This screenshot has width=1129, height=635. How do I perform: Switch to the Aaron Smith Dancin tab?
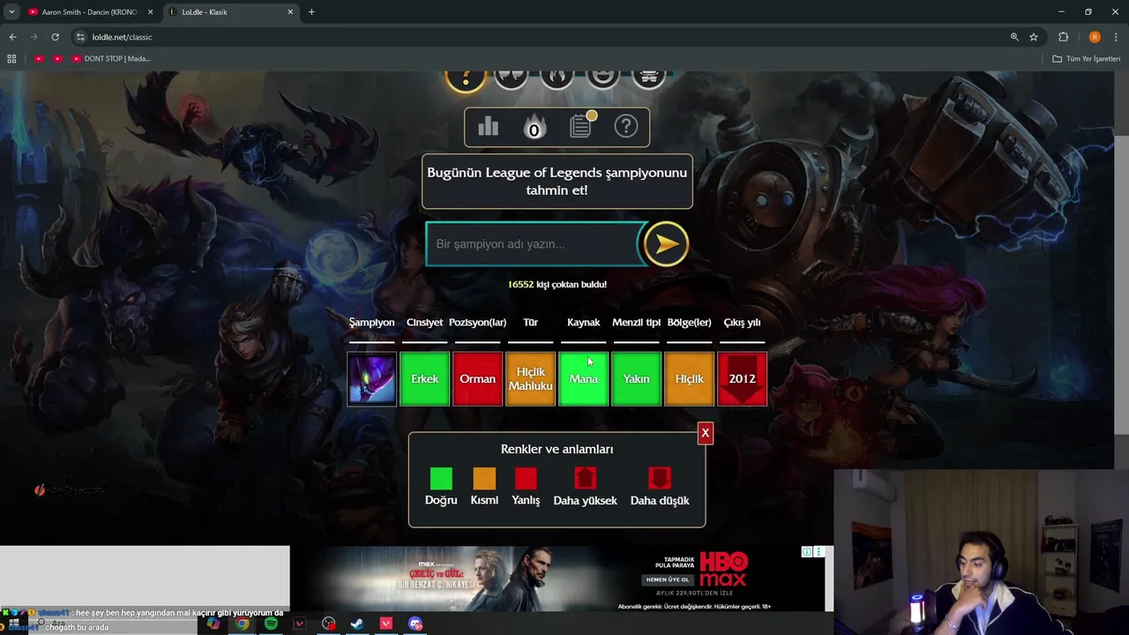[x=90, y=11]
